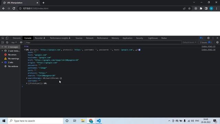Open console settings gear icon
This screenshot has width=220, height=124.
(217, 42)
